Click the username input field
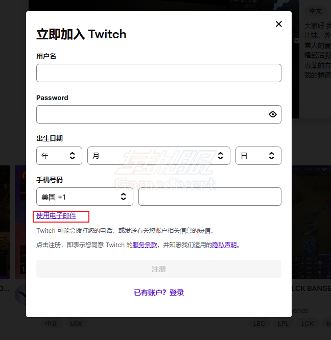This screenshot has height=340, width=331. [x=159, y=73]
